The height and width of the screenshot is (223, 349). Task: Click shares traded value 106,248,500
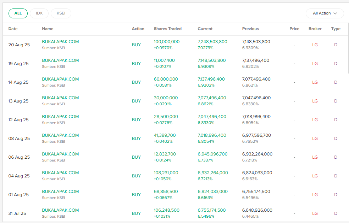(166, 210)
